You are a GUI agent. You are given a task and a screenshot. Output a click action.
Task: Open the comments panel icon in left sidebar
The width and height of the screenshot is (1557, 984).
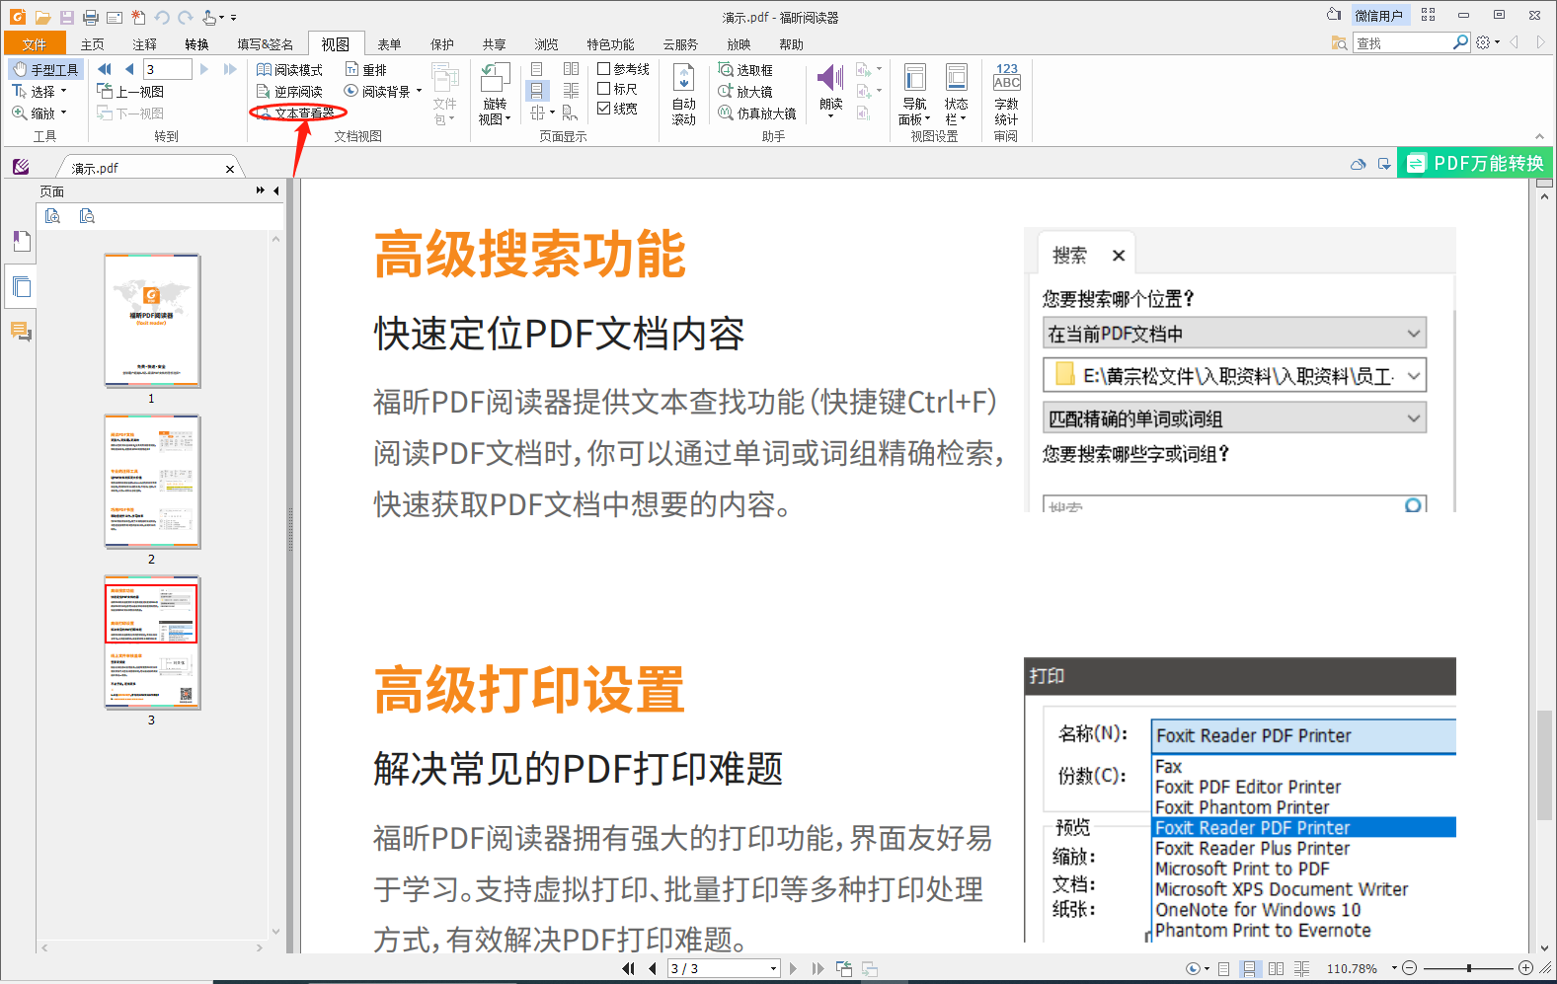click(21, 332)
